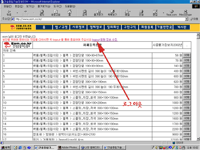Open the 법/규정 navigation tab
The height and width of the screenshot is (150, 200).
click(61, 27)
